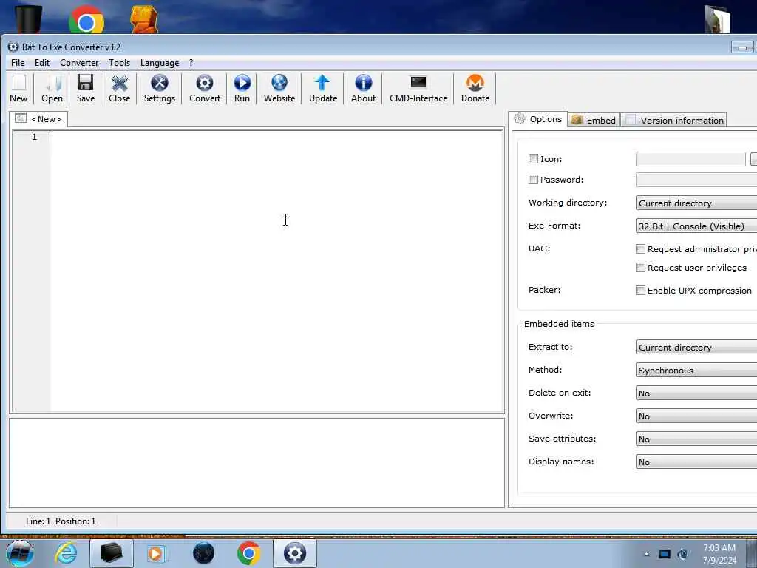Click the Embedded items group label
Image resolution: width=757 pixels, height=568 pixels.
click(x=559, y=324)
